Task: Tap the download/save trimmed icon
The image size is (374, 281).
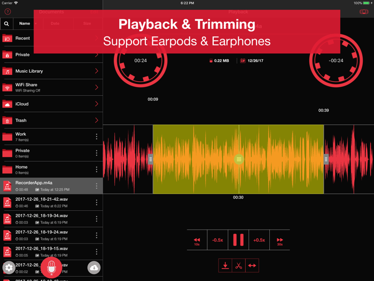Action: (225, 265)
